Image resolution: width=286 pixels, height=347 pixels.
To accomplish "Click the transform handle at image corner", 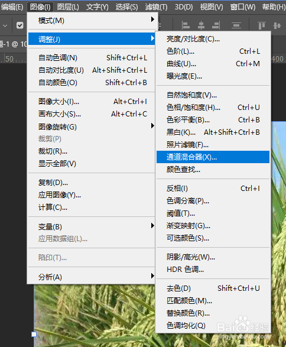I will click(34, 334).
